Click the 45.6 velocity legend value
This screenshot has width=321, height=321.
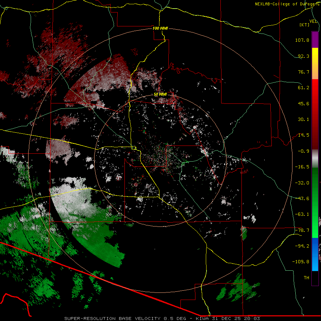pos(304,103)
